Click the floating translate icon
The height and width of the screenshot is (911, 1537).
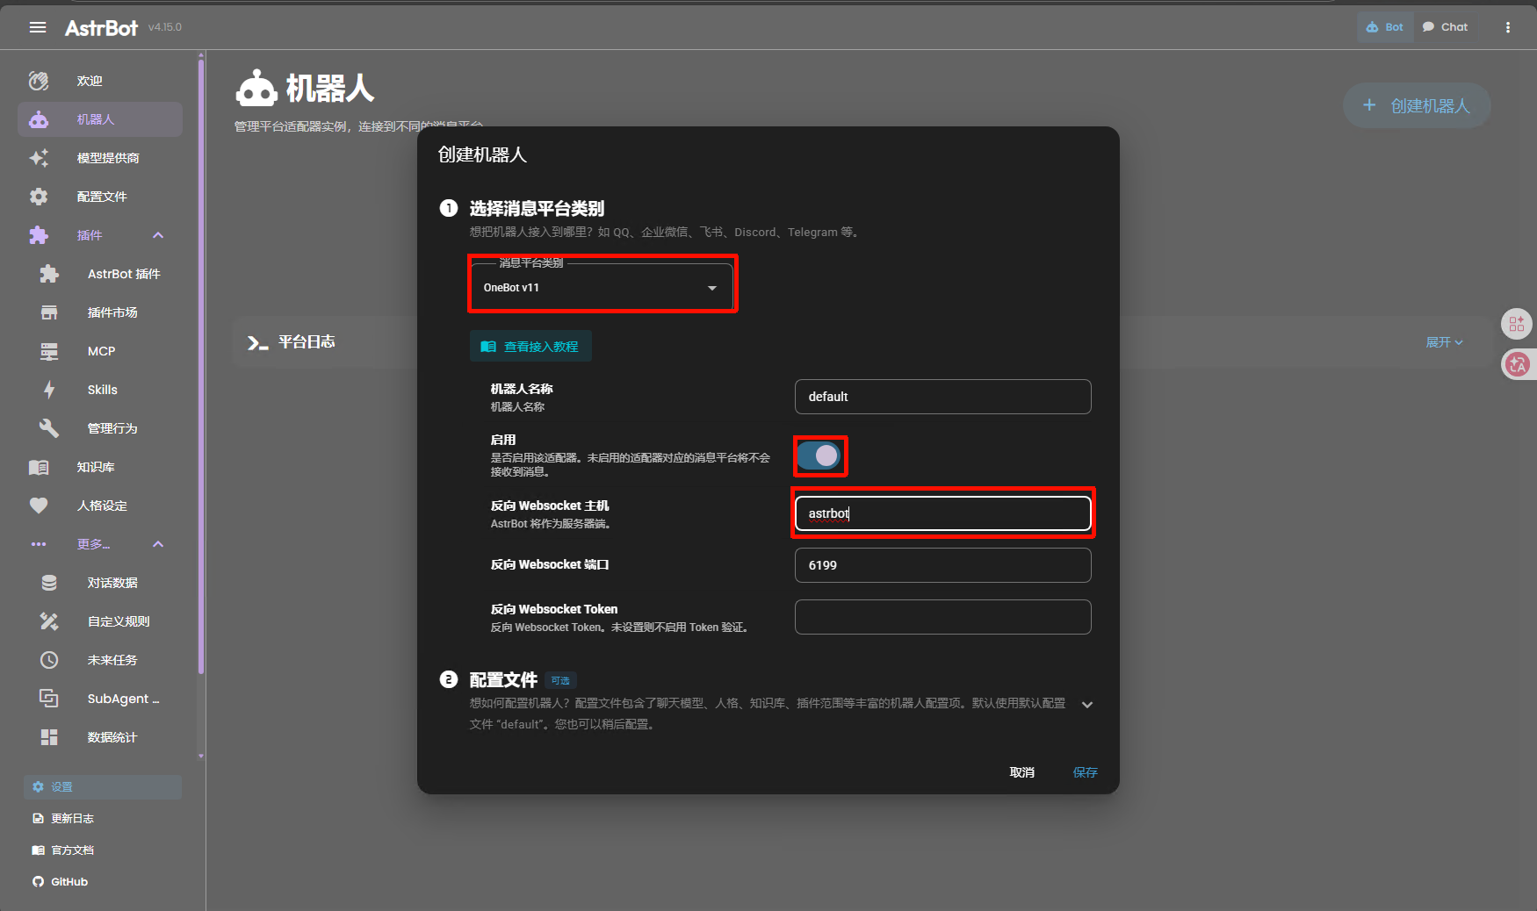tap(1517, 364)
